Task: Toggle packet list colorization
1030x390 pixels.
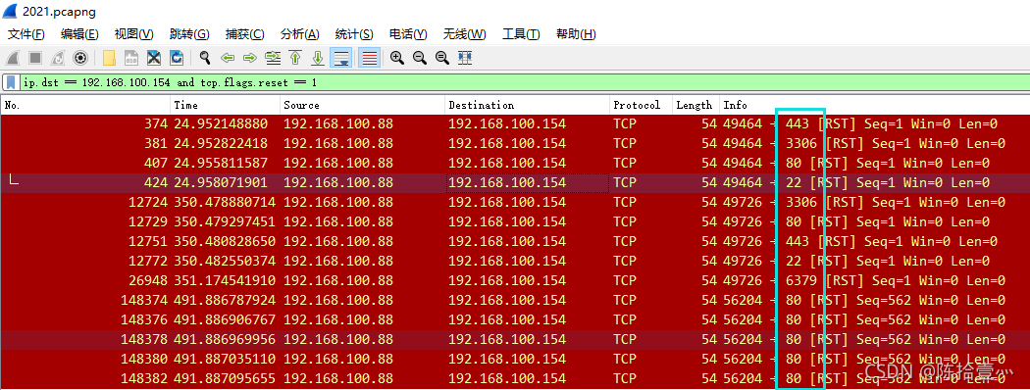Action: pyautogui.click(x=370, y=58)
